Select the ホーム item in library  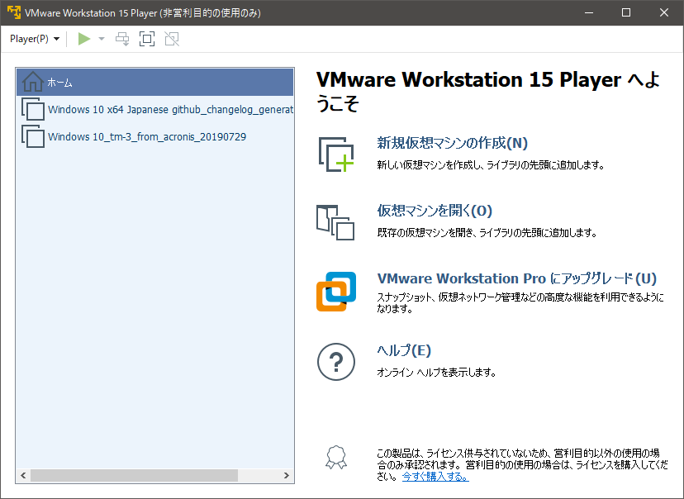154,82
